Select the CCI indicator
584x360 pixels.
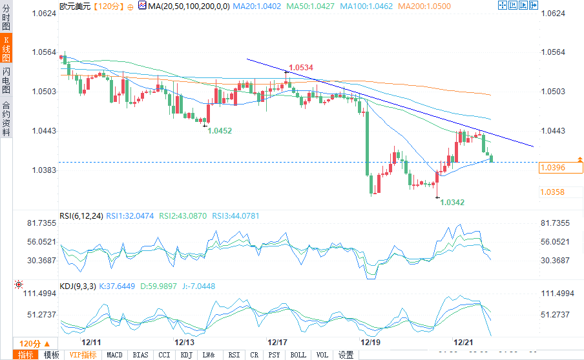(x=164, y=355)
